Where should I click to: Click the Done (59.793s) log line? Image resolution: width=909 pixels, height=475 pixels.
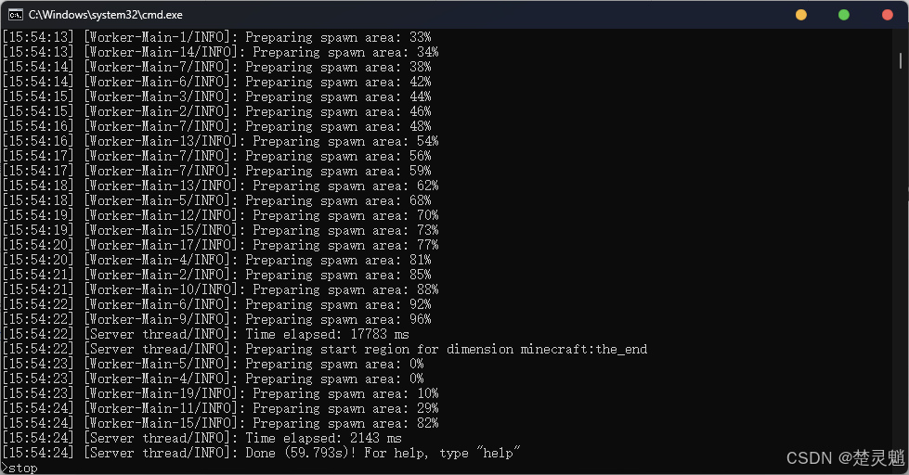click(x=261, y=453)
